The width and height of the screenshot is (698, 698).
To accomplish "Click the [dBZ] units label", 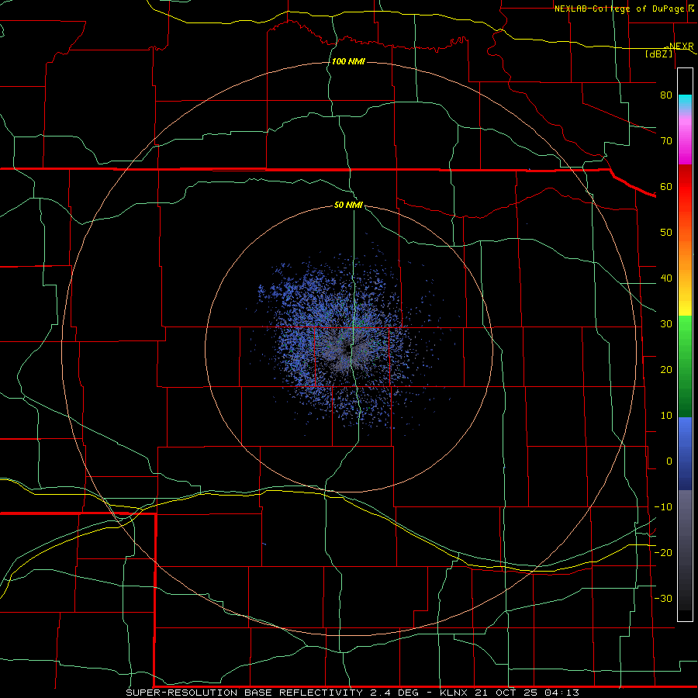I will click(x=658, y=54).
